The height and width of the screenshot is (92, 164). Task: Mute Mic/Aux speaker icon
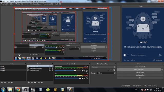[x=83, y=78]
